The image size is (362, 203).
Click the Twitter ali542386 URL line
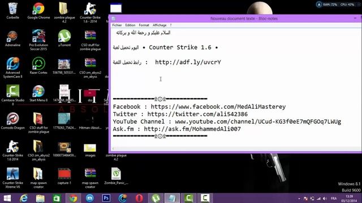pos(180,114)
